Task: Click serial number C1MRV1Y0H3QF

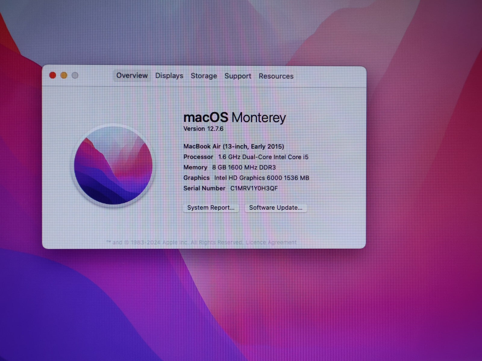Action: [254, 188]
